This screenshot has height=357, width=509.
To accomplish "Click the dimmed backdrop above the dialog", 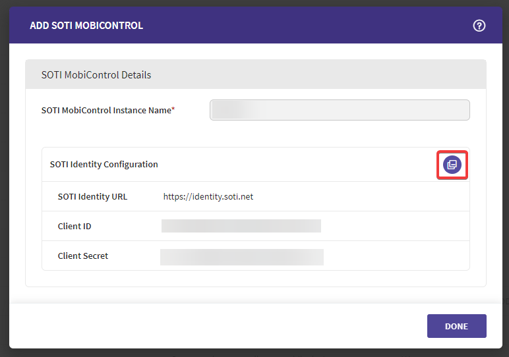I will (254, 3).
